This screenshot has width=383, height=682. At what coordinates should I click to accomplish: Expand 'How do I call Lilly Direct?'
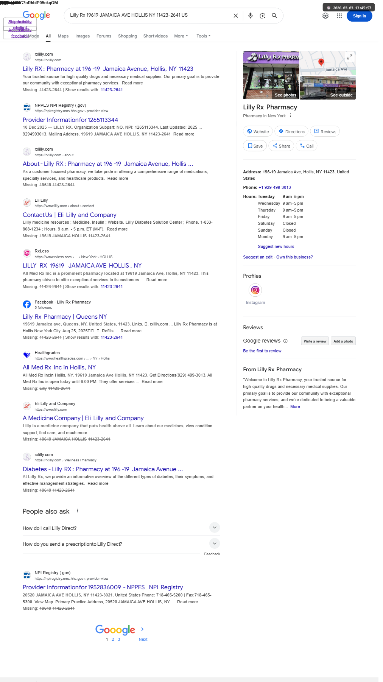click(121, 528)
